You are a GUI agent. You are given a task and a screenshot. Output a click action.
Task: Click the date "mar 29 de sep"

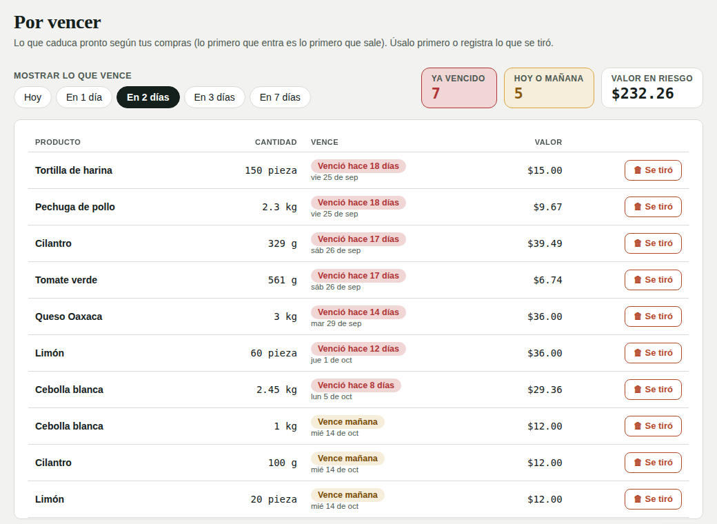[336, 324]
